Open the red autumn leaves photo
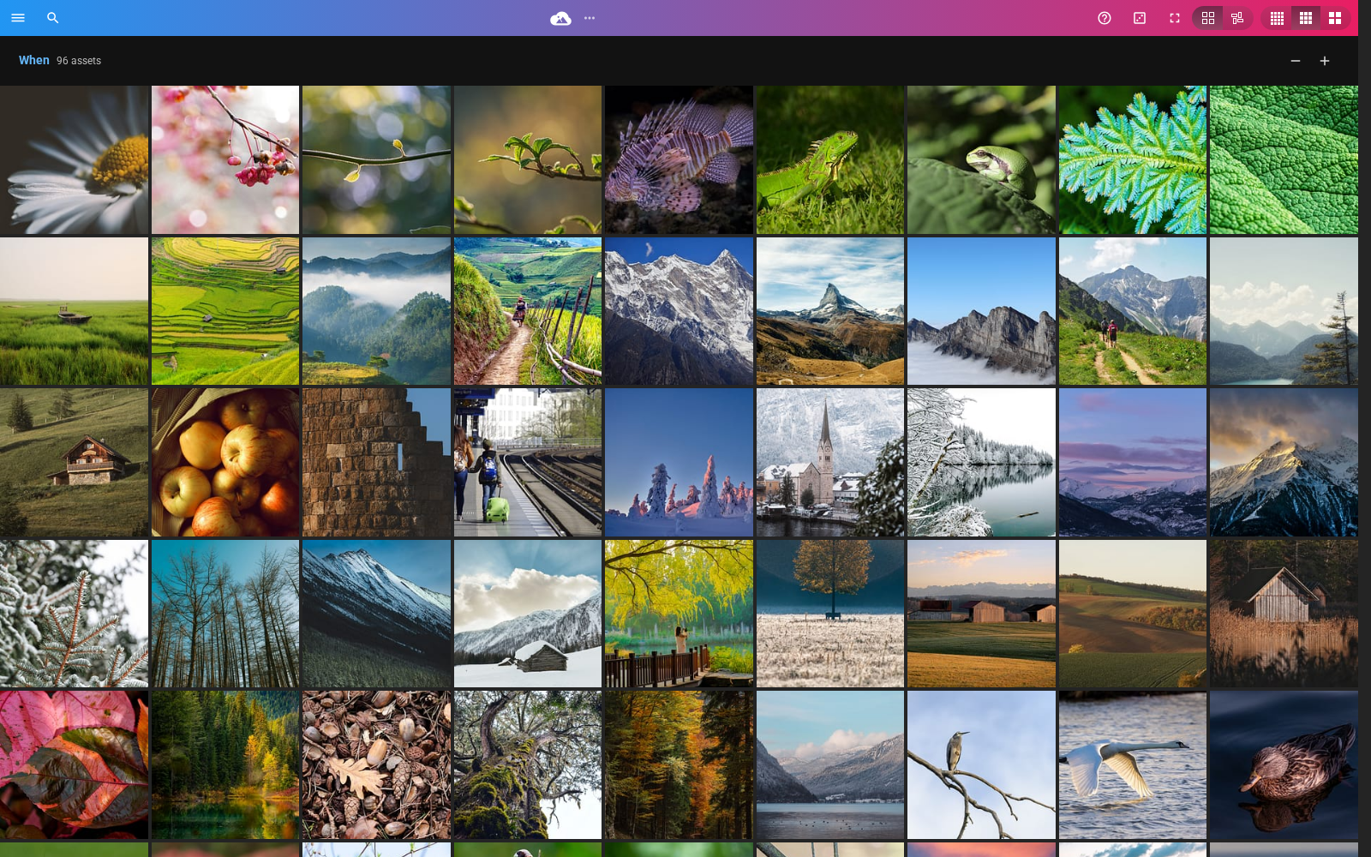Viewport: 1371px width, 857px height. (x=74, y=764)
